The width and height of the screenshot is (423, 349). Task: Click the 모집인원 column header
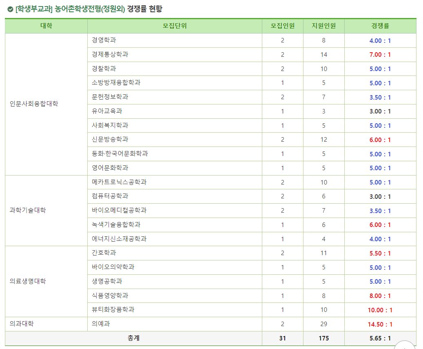coord(282,26)
